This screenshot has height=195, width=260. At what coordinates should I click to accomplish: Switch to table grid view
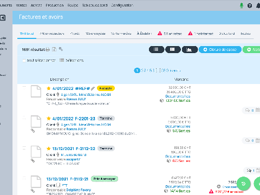point(173,49)
